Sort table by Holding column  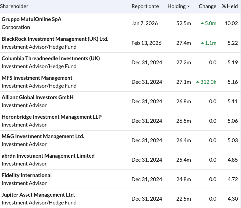(176, 6)
